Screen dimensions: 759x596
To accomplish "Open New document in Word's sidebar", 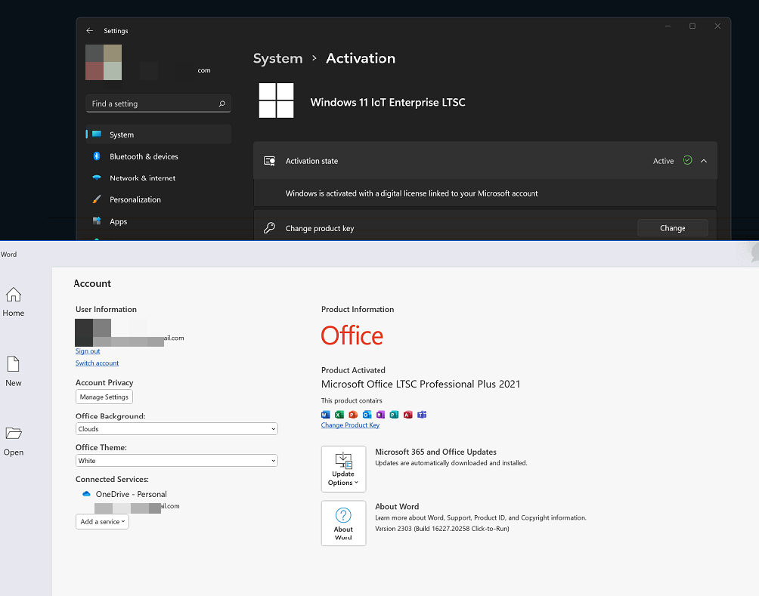I will click(x=13, y=371).
